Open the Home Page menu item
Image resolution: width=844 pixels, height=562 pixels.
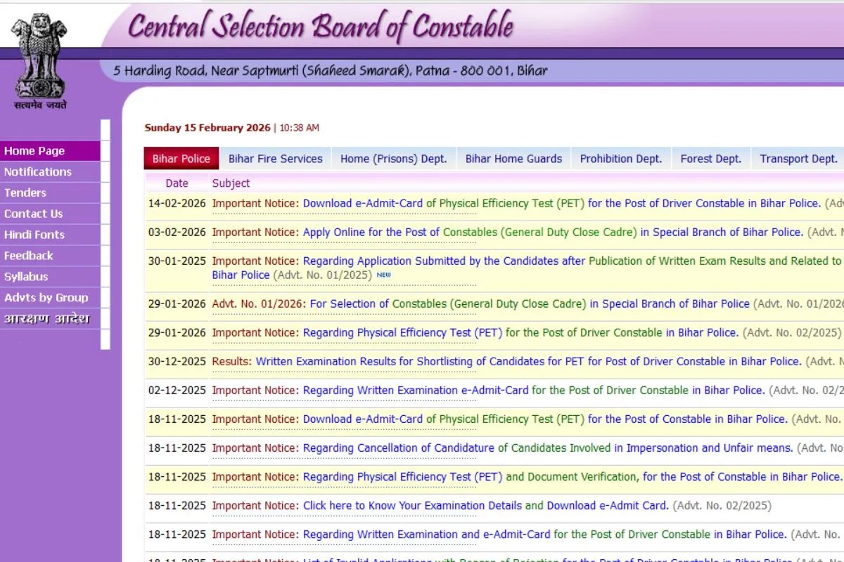34,151
